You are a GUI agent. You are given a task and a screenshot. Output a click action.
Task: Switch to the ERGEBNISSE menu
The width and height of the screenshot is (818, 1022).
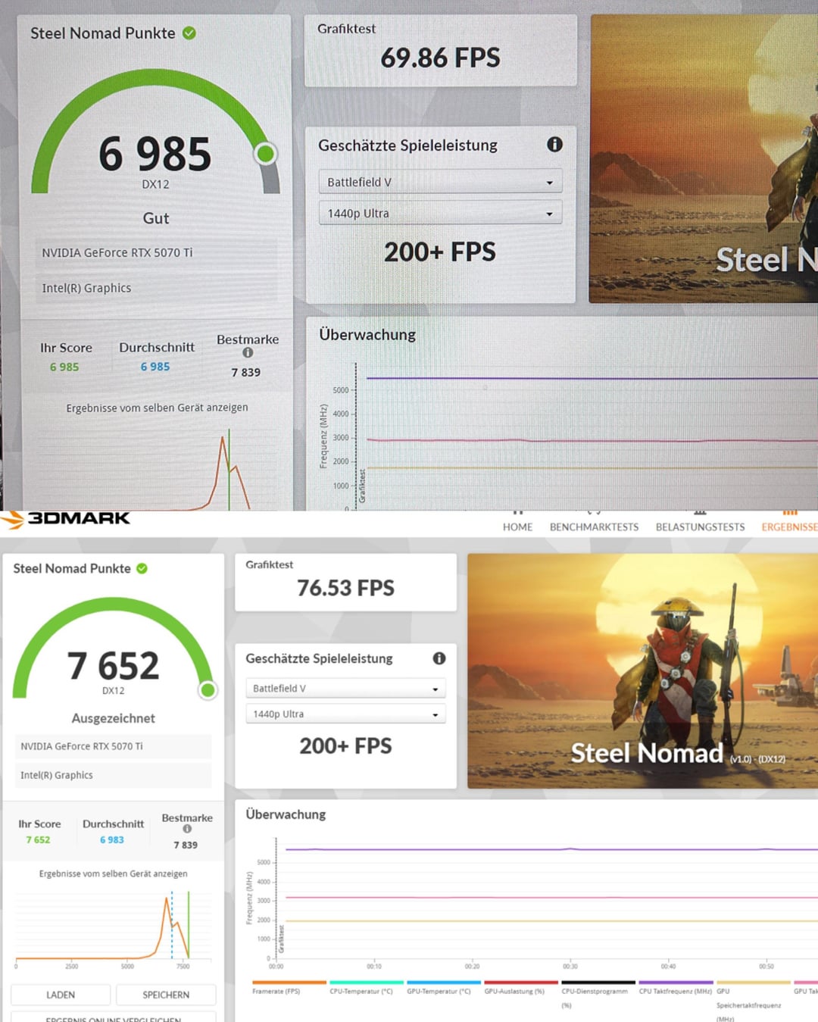789,527
